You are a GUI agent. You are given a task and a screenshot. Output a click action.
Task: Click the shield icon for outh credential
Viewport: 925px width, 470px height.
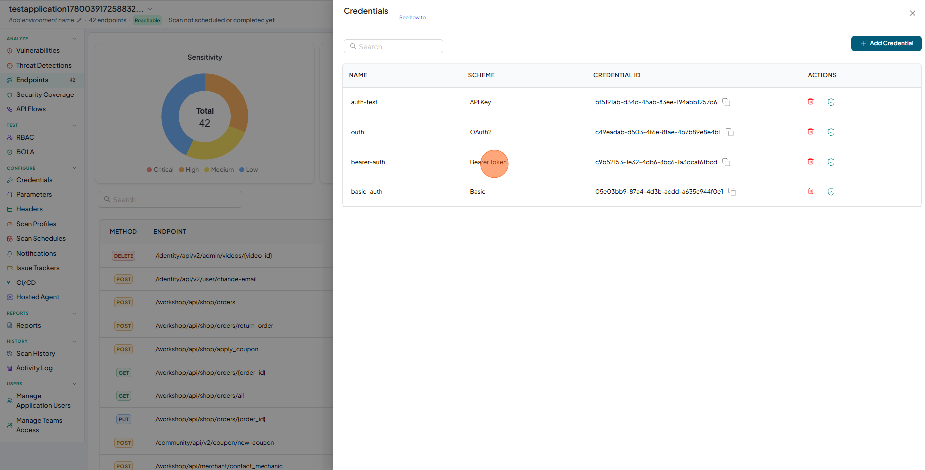coord(831,132)
